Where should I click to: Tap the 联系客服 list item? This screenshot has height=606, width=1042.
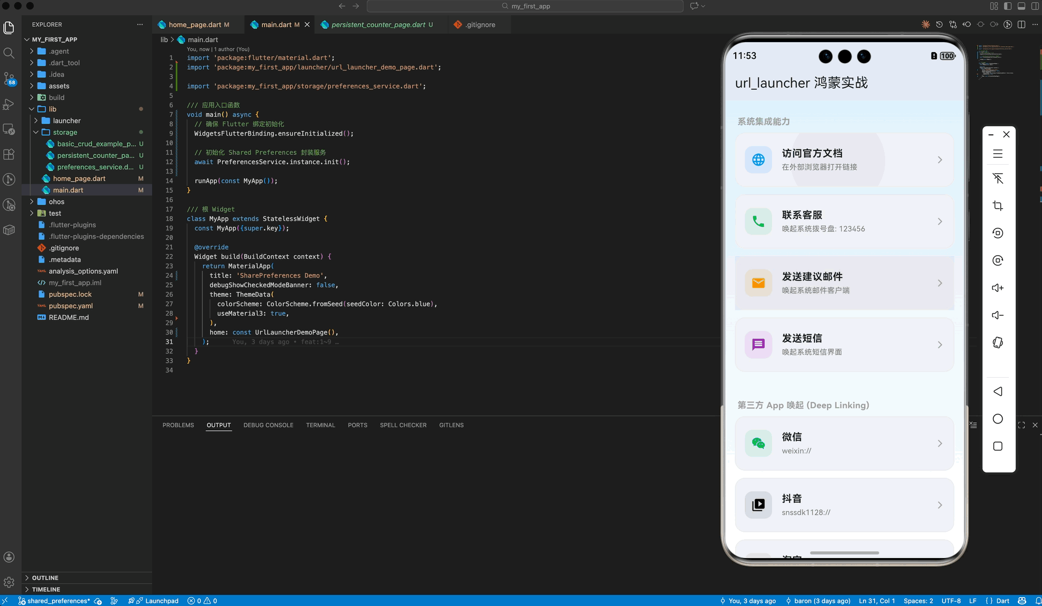click(x=844, y=221)
